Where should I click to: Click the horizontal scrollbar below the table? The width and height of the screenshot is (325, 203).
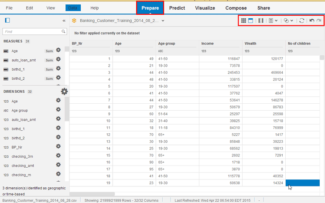[92, 194]
